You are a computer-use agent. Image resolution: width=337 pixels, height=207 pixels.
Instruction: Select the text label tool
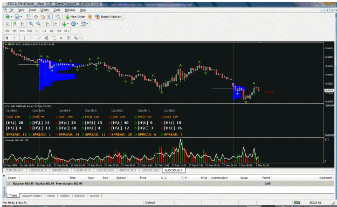pyautogui.click(x=68, y=38)
